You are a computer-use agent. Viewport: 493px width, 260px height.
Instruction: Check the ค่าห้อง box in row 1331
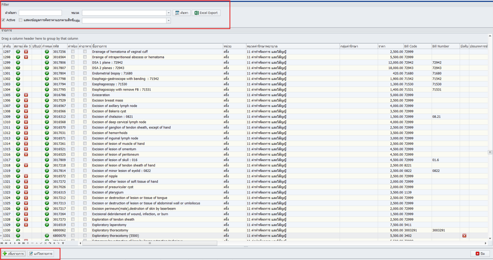(73, 236)
